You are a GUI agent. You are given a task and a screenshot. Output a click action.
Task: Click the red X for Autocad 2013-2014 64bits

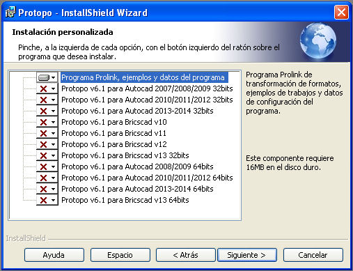click(44, 189)
